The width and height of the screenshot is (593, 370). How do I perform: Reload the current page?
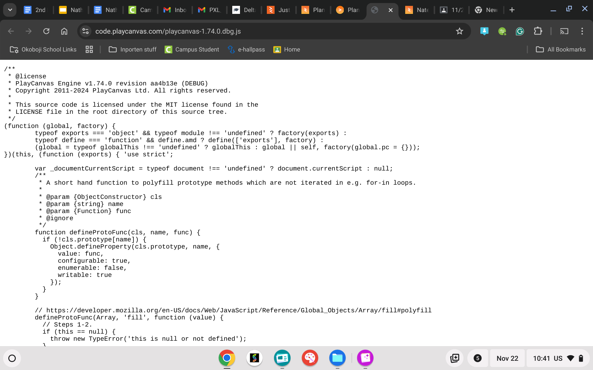(x=46, y=31)
